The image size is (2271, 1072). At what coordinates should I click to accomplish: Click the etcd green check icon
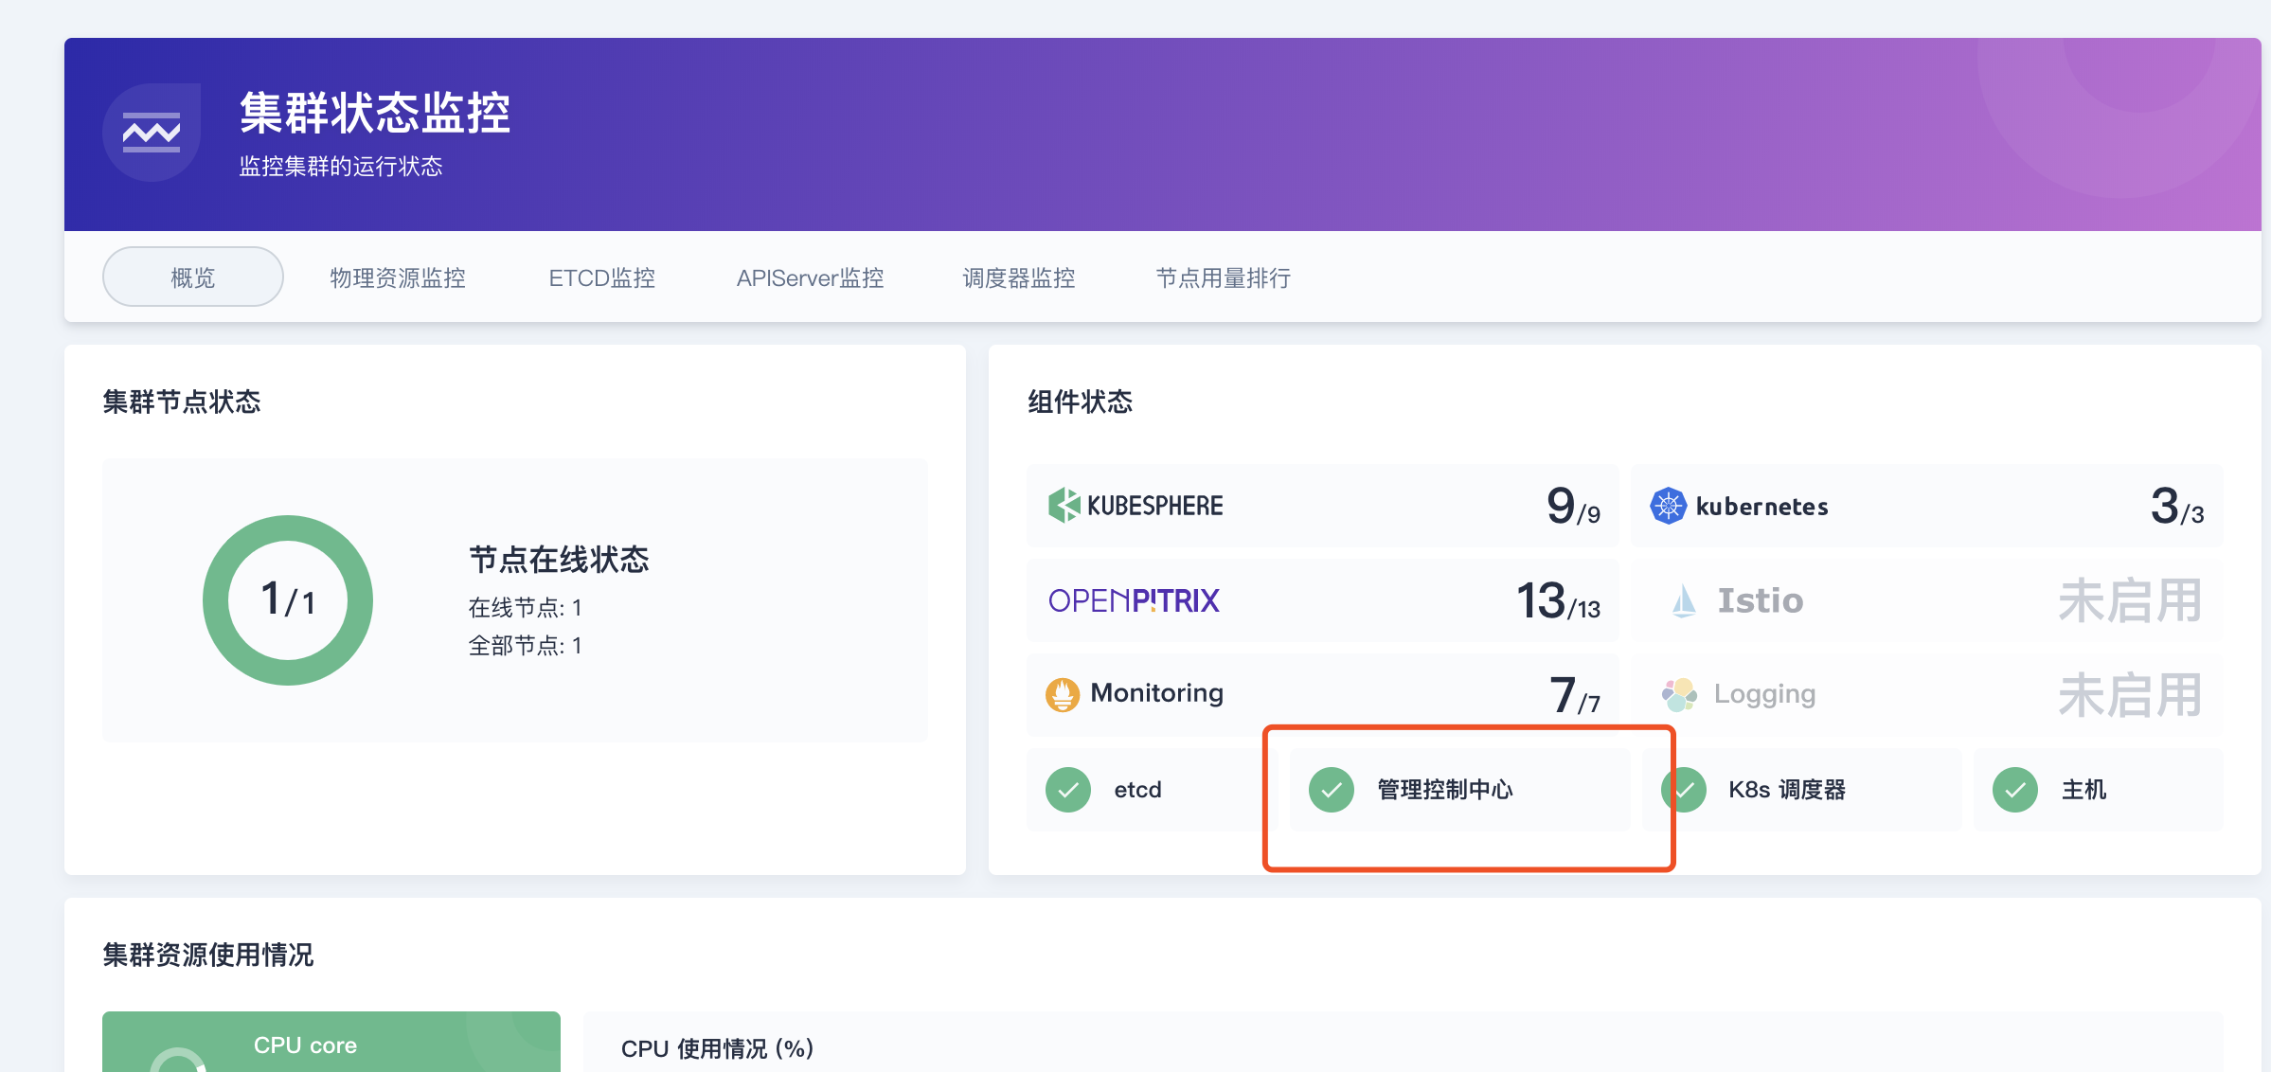(1068, 790)
